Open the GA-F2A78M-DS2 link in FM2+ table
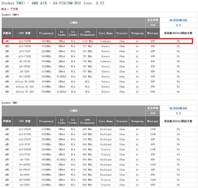 (x=178, y=20)
